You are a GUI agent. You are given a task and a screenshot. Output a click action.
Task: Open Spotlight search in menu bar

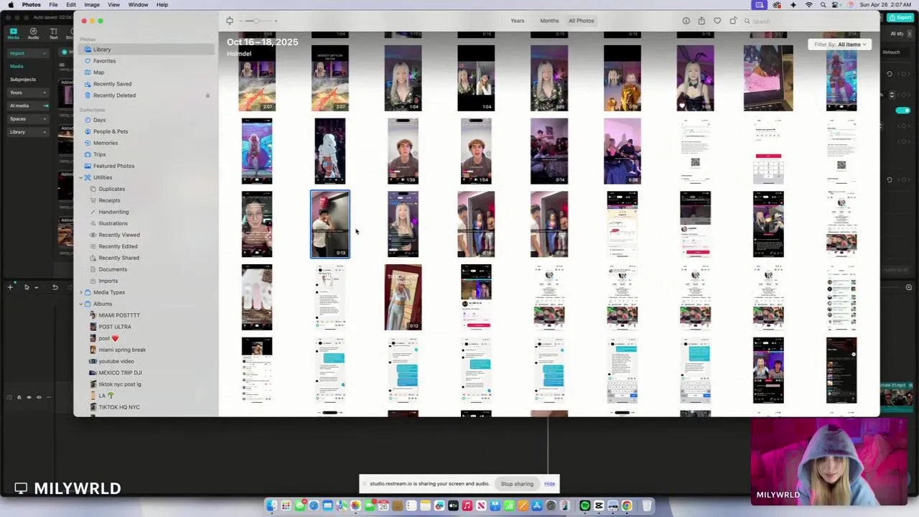pos(824,5)
